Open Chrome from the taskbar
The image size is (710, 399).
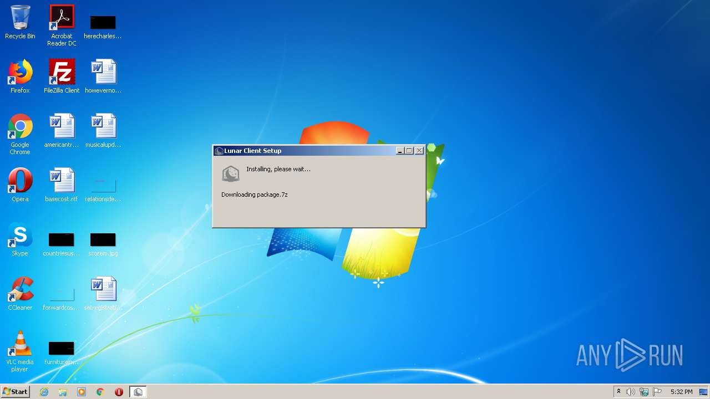[100, 392]
